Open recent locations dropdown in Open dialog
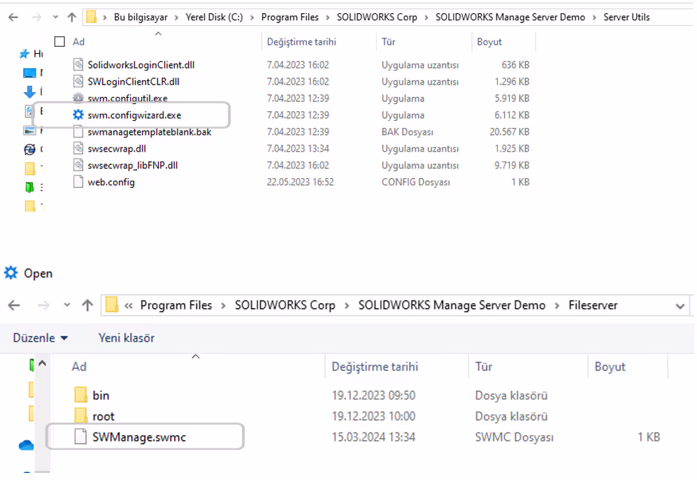 (66, 305)
